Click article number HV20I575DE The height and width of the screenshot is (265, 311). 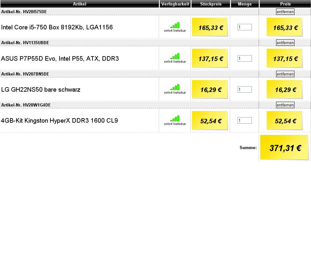[35, 12]
